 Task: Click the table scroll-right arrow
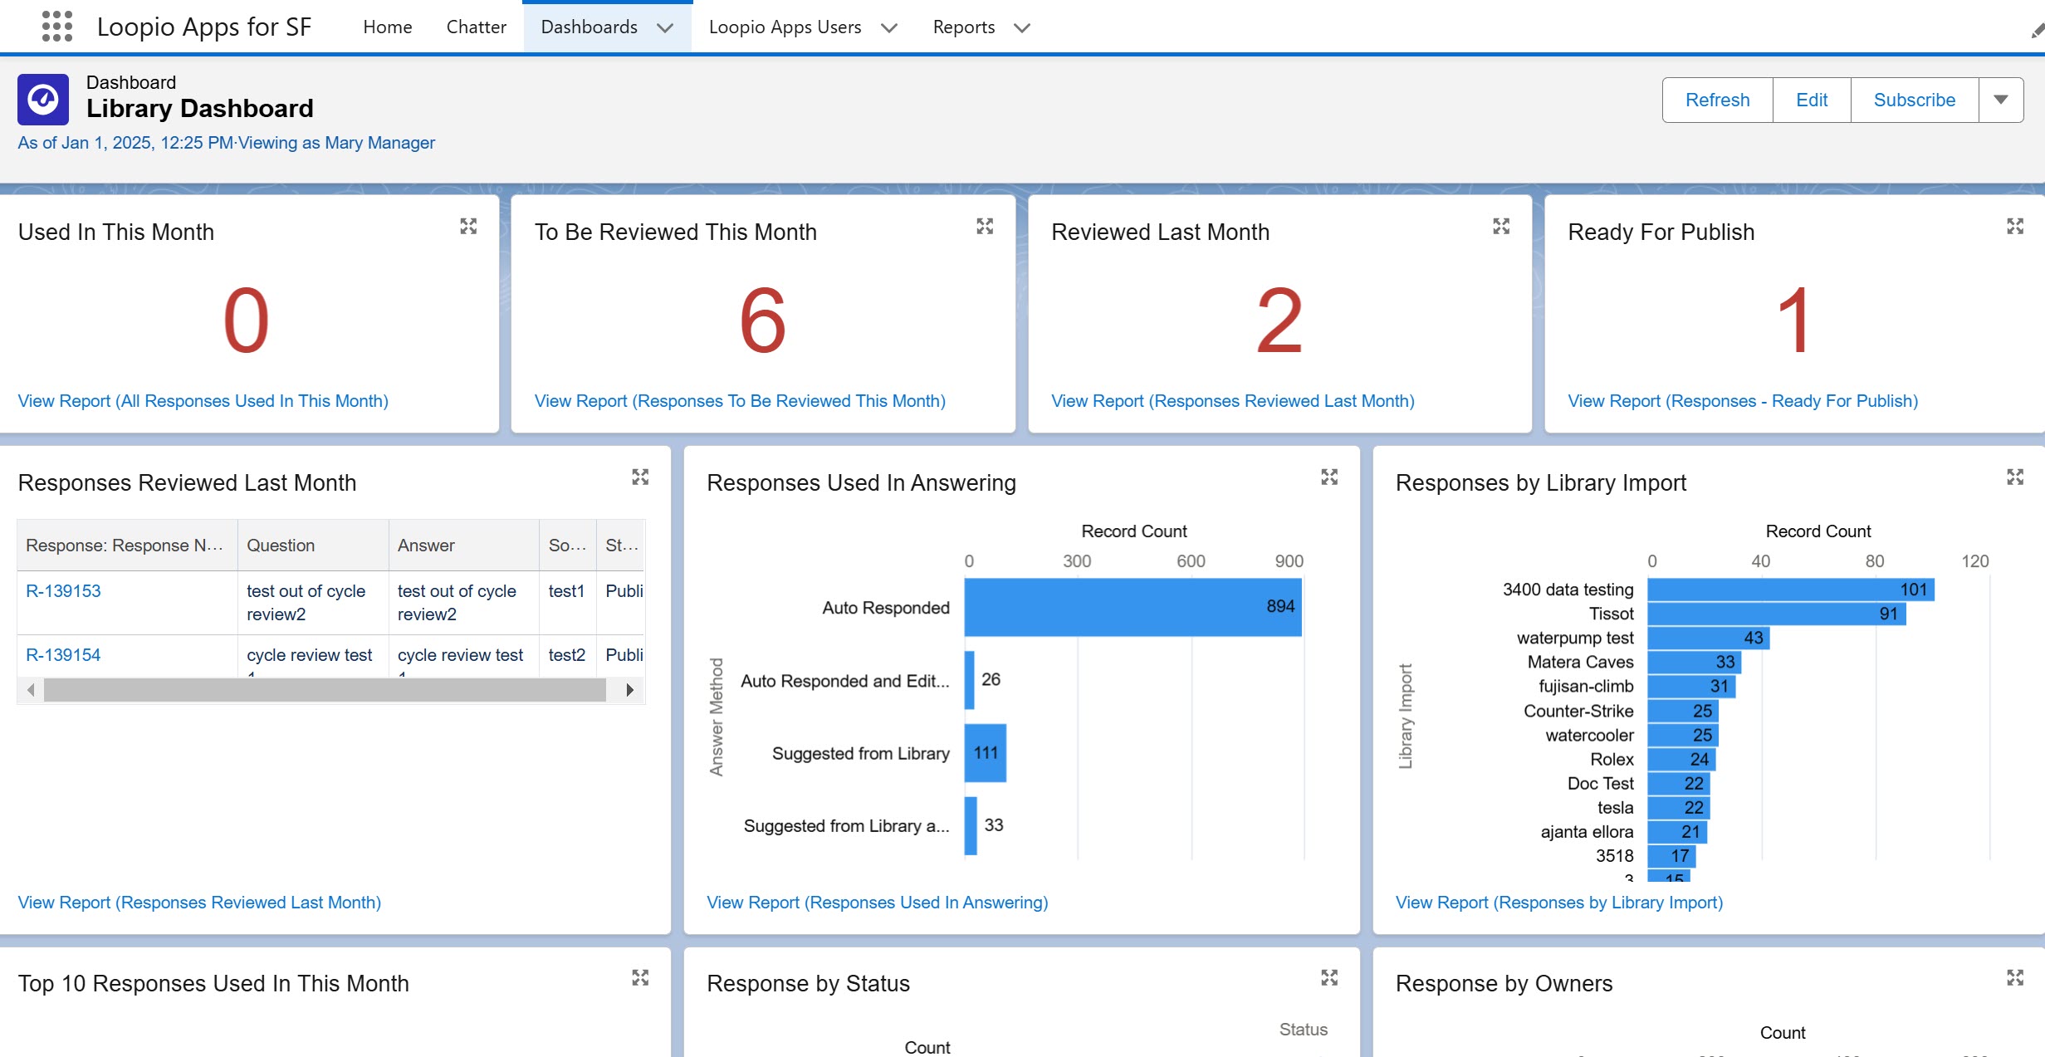(629, 689)
